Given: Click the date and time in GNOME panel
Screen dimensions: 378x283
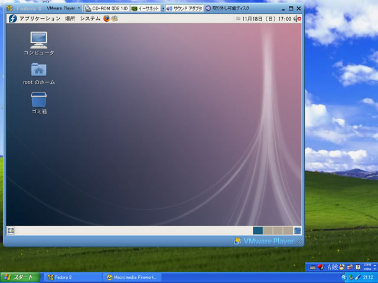Looking at the screenshot, I should (266, 18).
